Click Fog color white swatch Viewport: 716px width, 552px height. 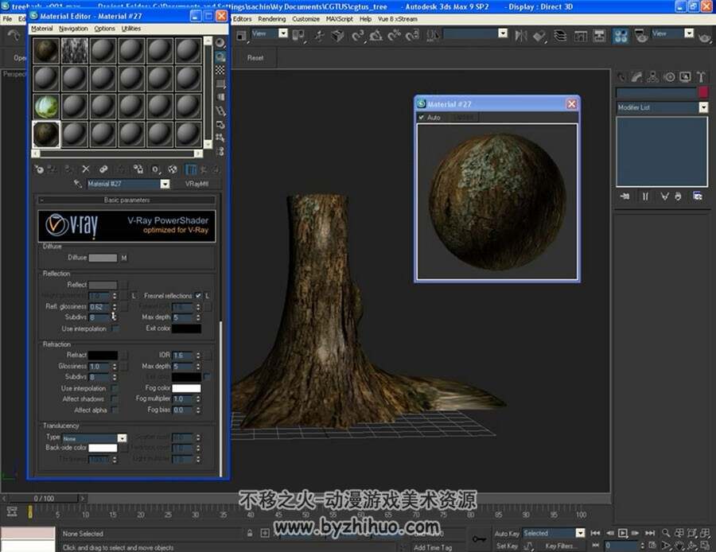pyautogui.click(x=186, y=388)
